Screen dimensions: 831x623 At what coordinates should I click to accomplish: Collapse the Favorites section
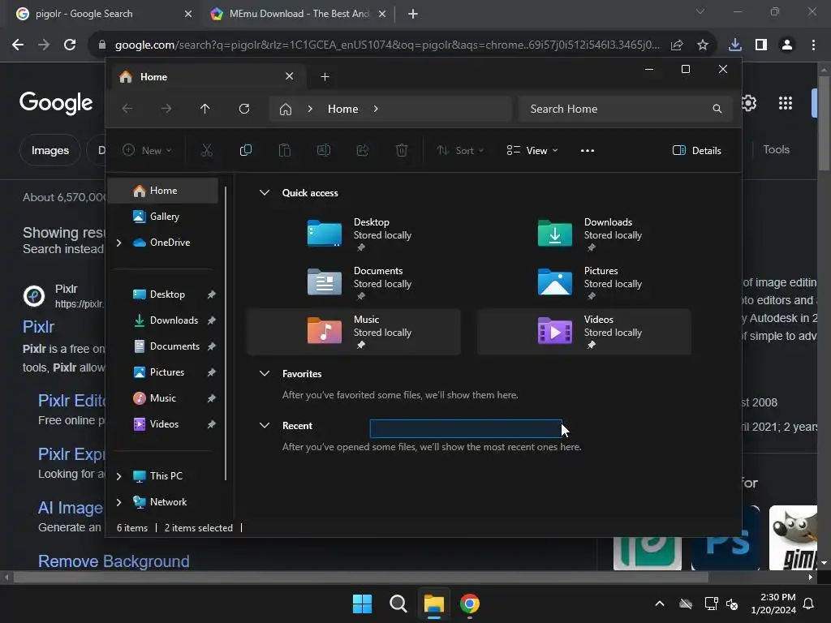265,373
